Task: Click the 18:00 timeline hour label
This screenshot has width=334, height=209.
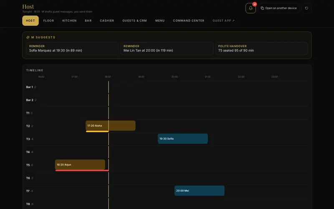Action: [108, 77]
